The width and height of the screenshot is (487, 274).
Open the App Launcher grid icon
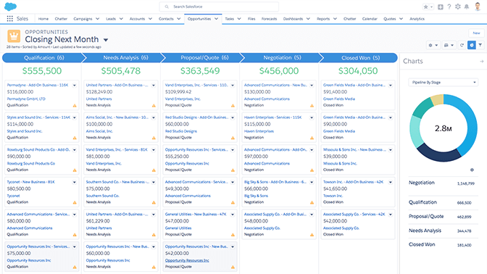tap(10, 19)
